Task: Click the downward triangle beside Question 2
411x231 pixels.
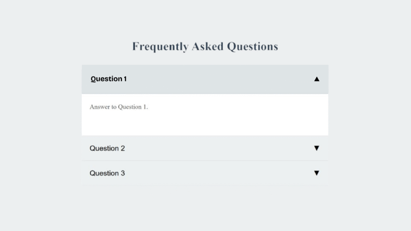Action: pos(317,148)
